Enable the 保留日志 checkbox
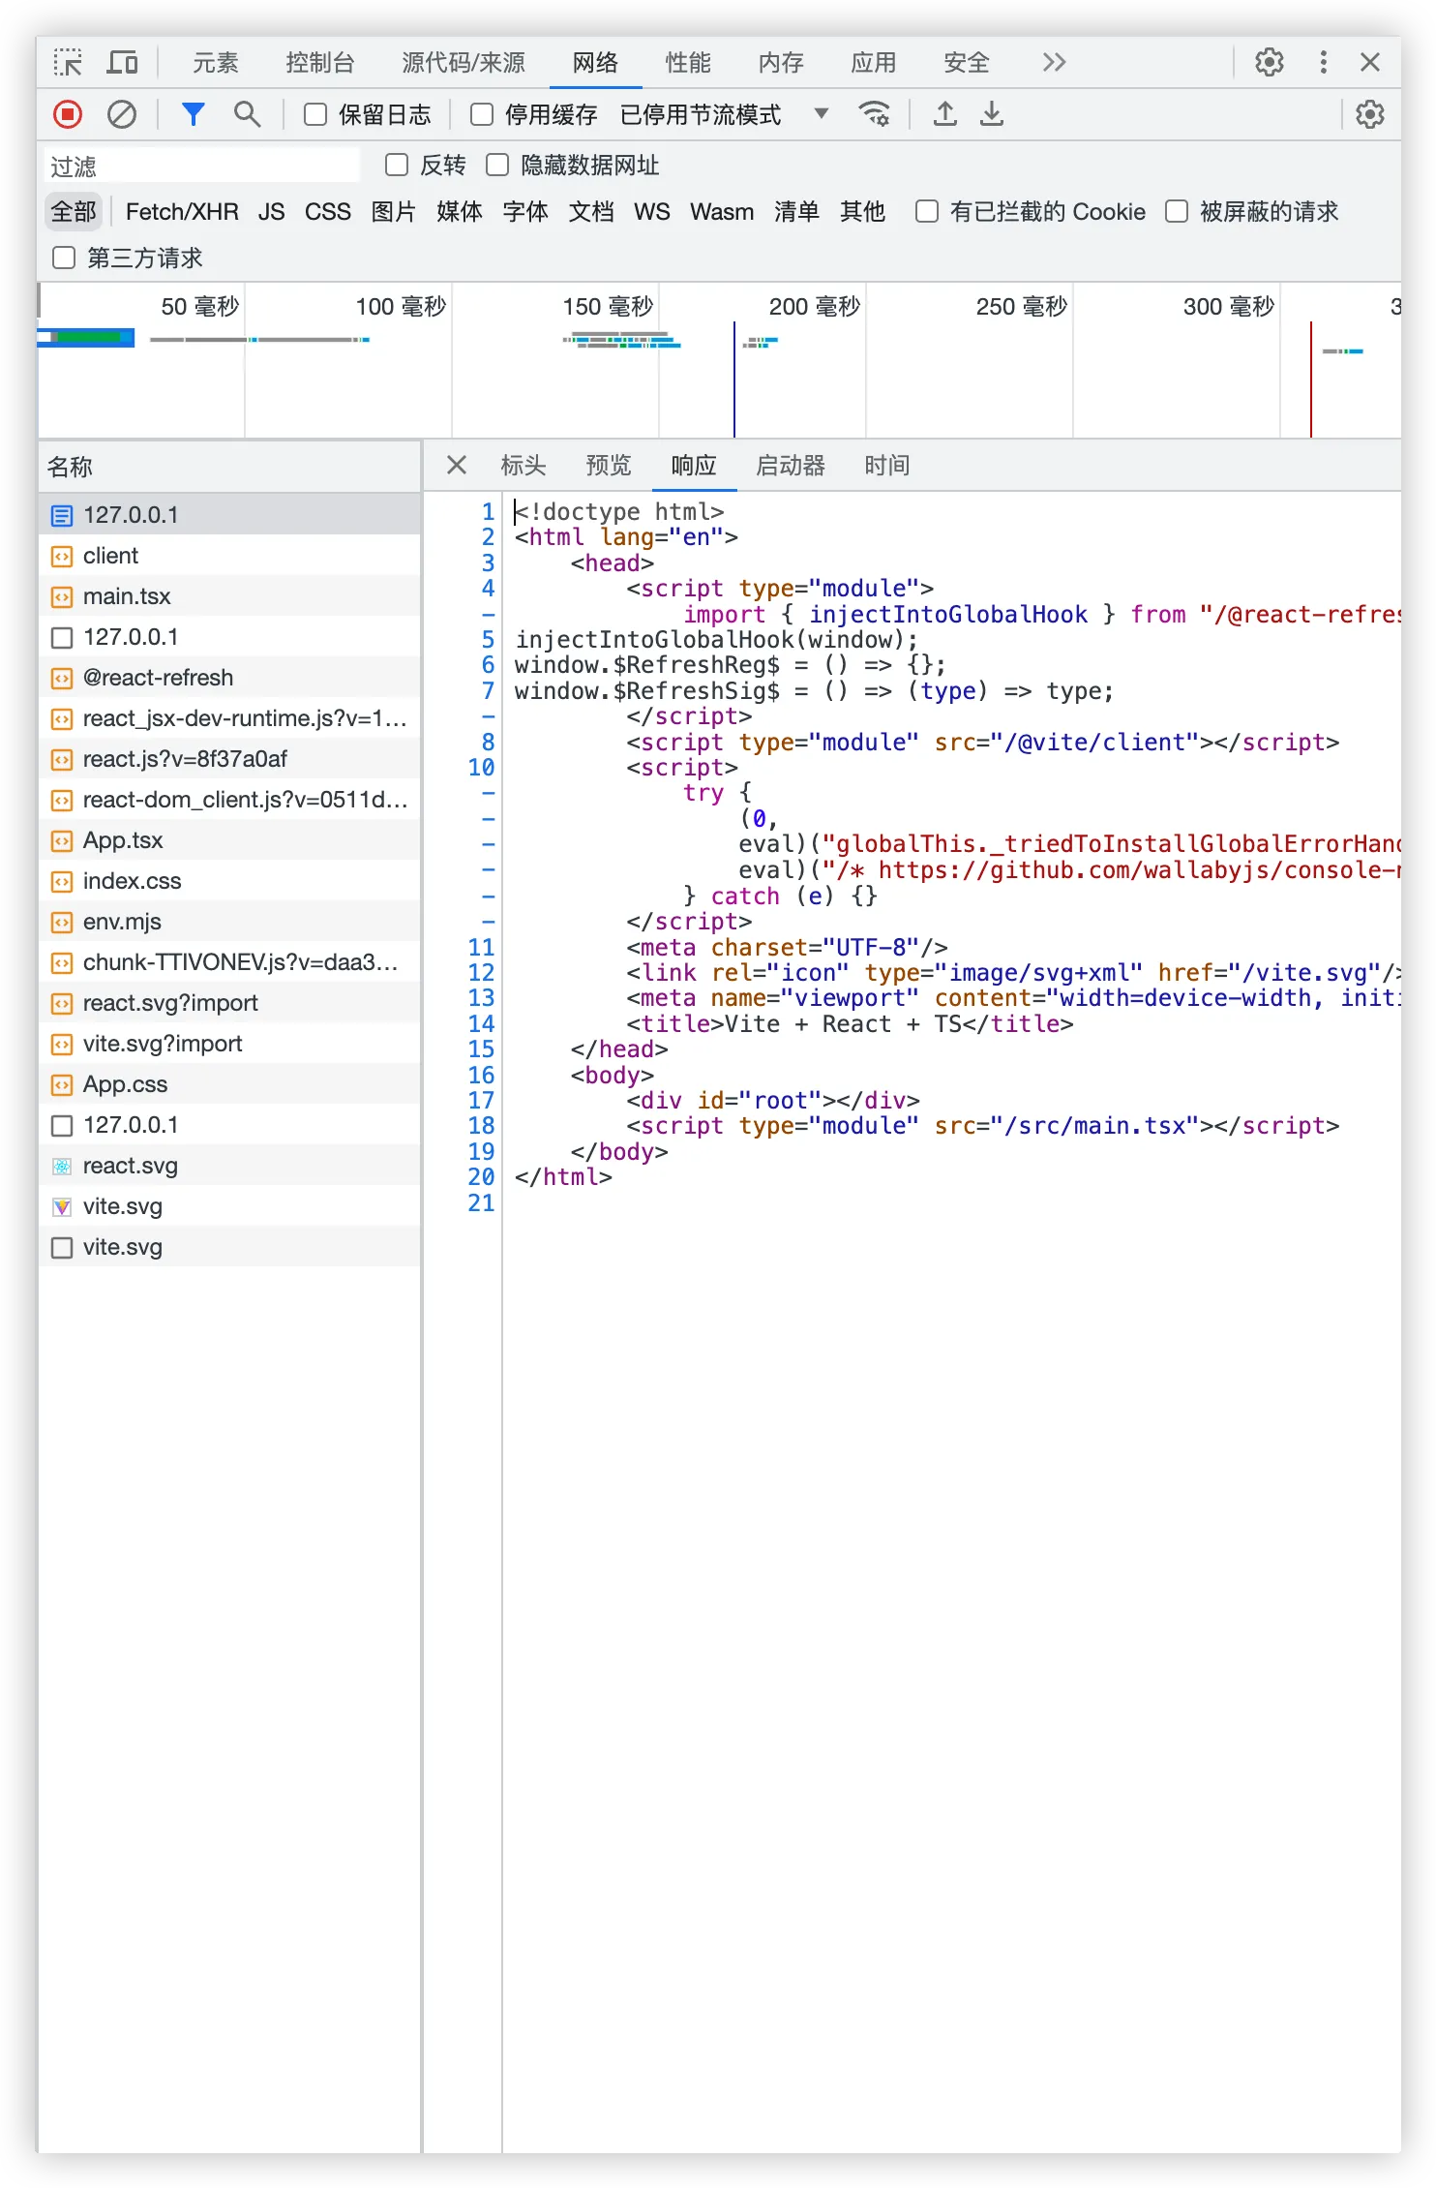1436x2188 pixels. [315, 115]
